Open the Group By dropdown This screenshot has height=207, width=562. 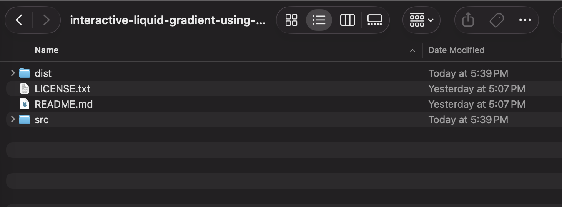pyautogui.click(x=421, y=20)
